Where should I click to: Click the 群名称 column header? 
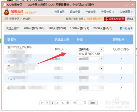click(x=12, y=40)
